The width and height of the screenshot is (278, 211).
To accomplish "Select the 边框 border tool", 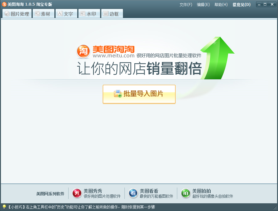I will click(x=112, y=13).
